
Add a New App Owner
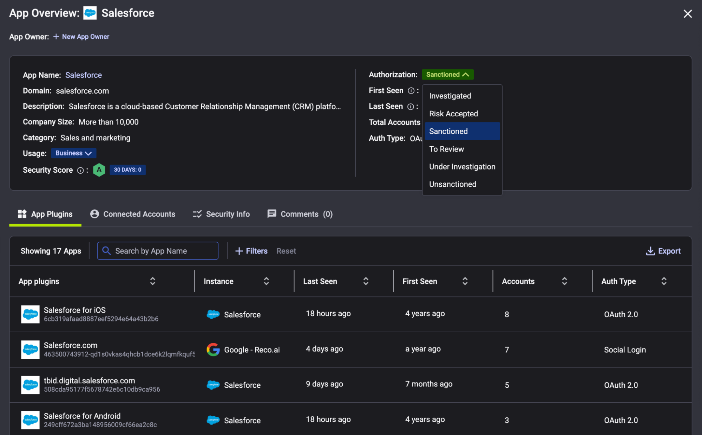tap(81, 37)
